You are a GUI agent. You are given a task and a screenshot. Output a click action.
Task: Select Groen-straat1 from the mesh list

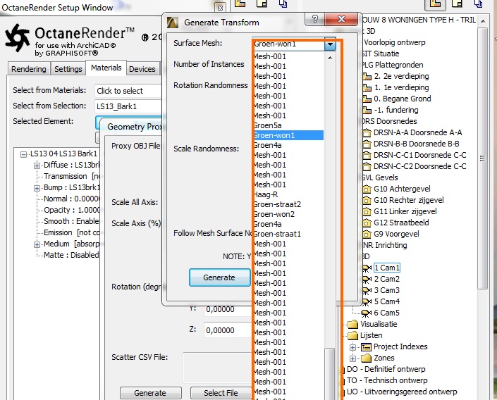click(278, 234)
